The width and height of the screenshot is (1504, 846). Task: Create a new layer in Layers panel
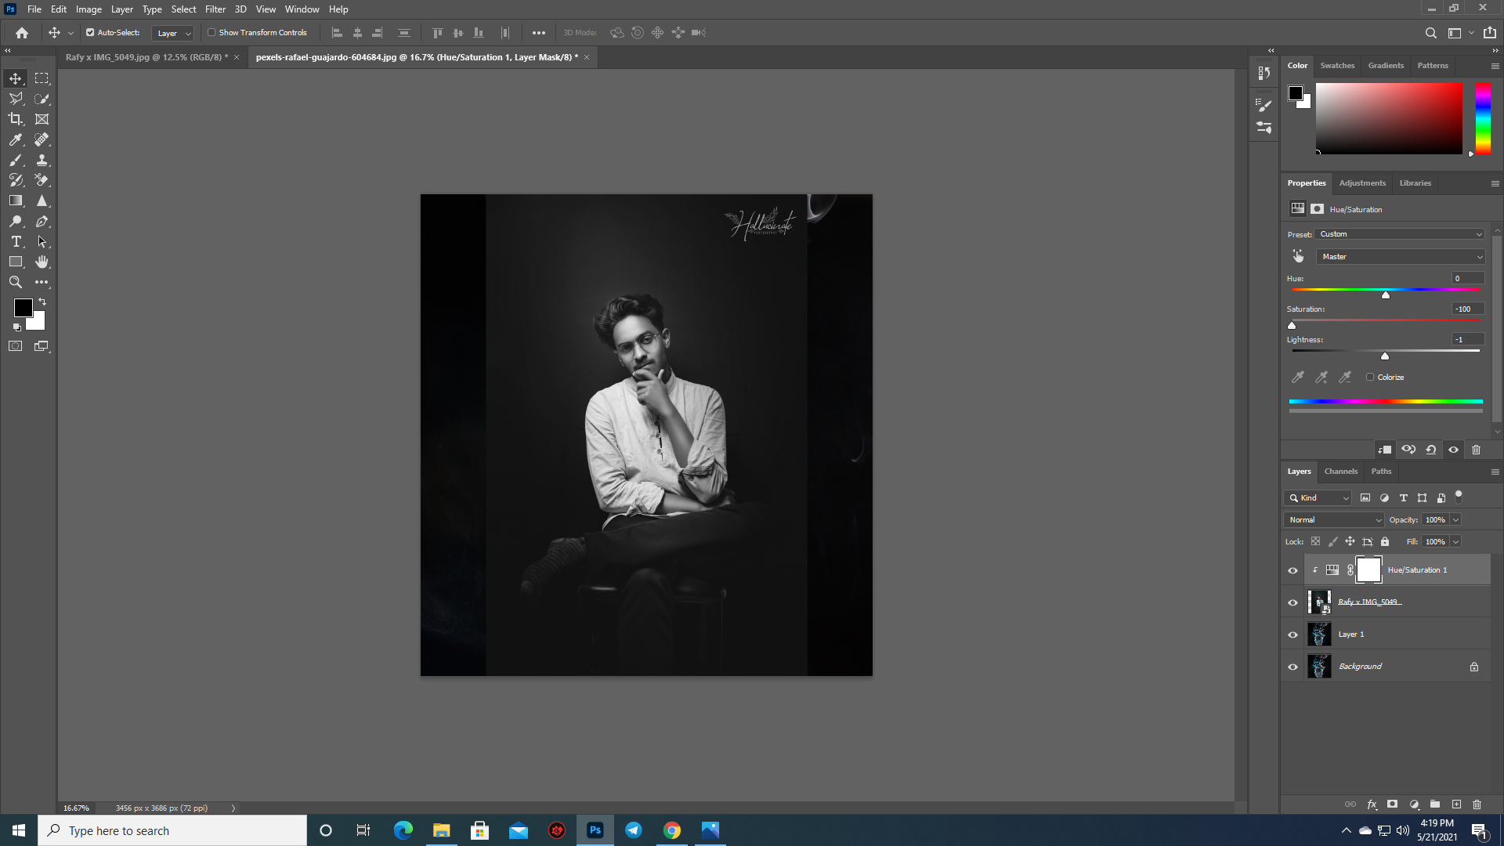(x=1457, y=804)
